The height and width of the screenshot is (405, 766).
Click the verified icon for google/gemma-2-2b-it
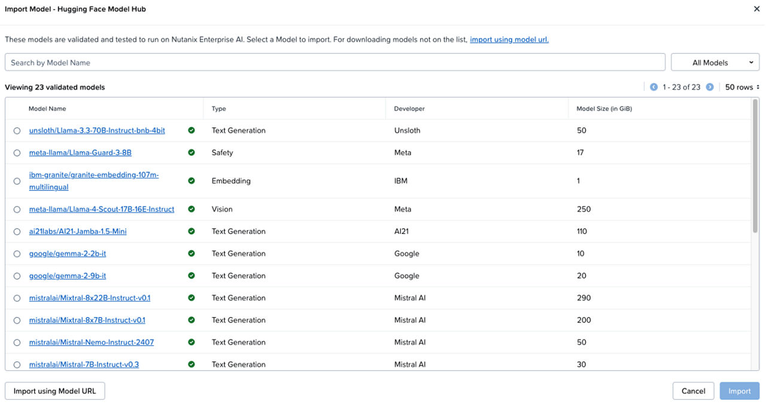pos(191,253)
